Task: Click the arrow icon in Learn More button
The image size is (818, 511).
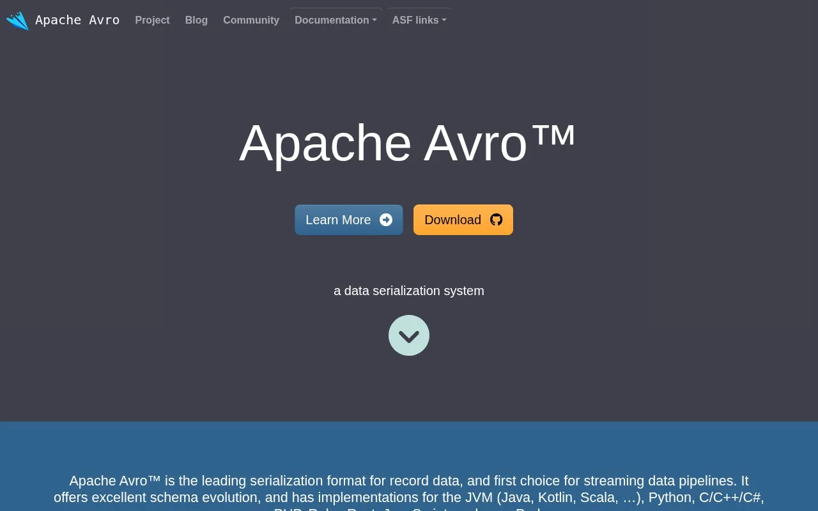Action: (x=386, y=220)
